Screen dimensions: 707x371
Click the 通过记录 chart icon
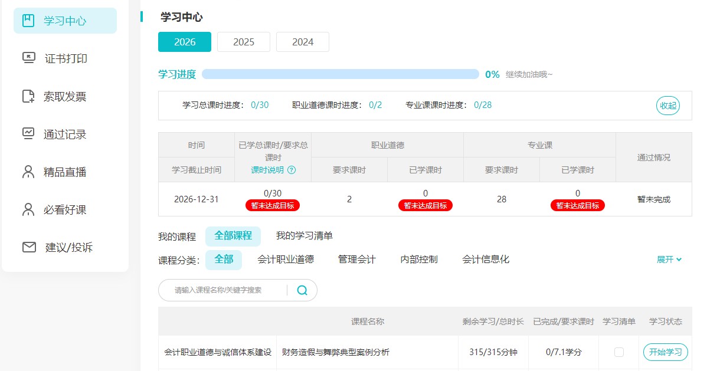click(28, 134)
